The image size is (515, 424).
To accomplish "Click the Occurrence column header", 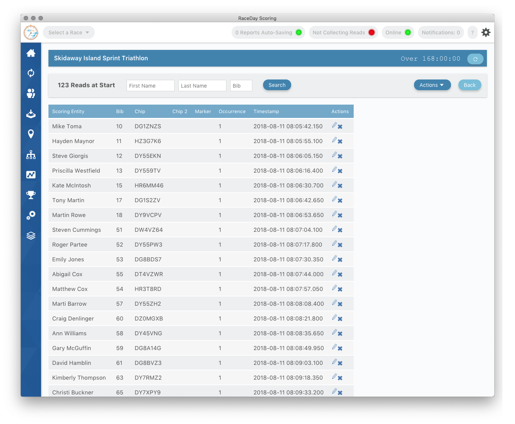I will (x=232, y=111).
